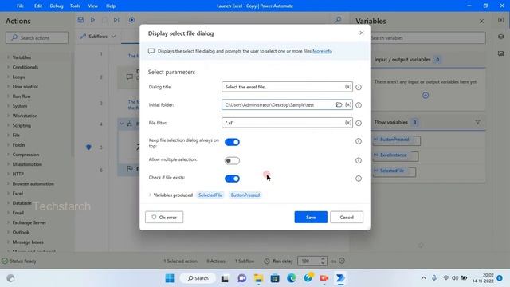Viewport: 510px width, 287px height.
Task: Toggle Allow multiple selection switch
Action: point(232,160)
